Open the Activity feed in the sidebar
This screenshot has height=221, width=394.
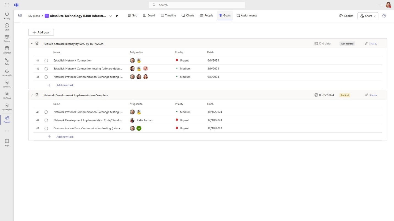click(7, 15)
